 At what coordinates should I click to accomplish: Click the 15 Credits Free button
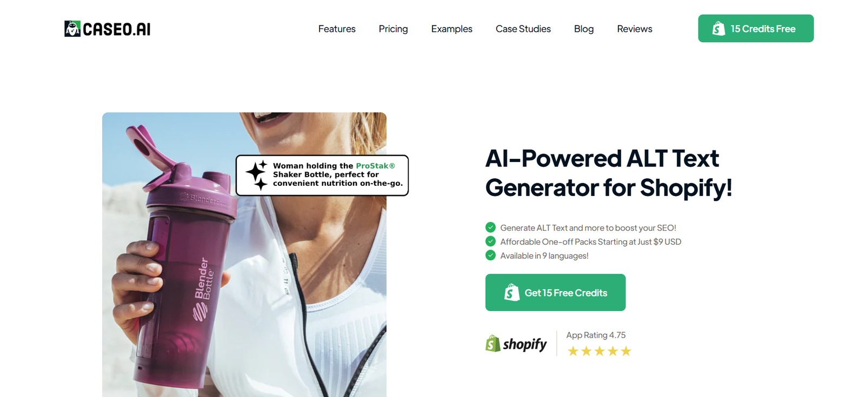[756, 28]
